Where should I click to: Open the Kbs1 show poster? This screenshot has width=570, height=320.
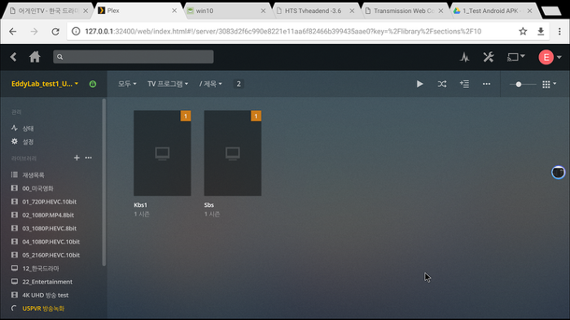pos(163,153)
